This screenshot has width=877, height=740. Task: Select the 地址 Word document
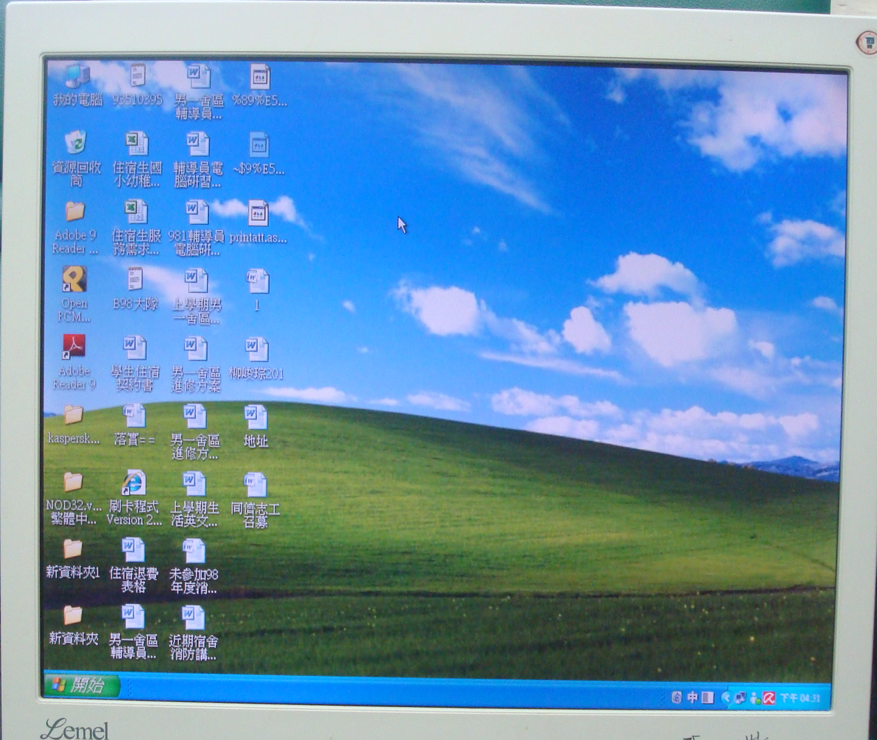(256, 417)
